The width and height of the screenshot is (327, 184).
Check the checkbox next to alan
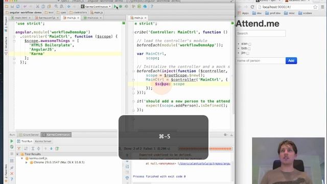(x=250, y=44)
